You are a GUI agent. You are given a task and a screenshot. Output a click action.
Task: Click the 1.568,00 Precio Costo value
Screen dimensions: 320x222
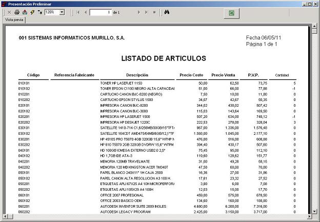[201, 134]
